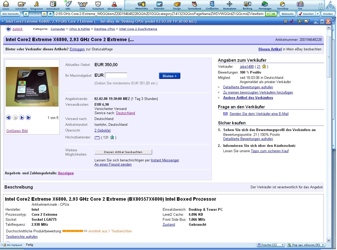Reload page with the orange refresh button

click(44, 14)
